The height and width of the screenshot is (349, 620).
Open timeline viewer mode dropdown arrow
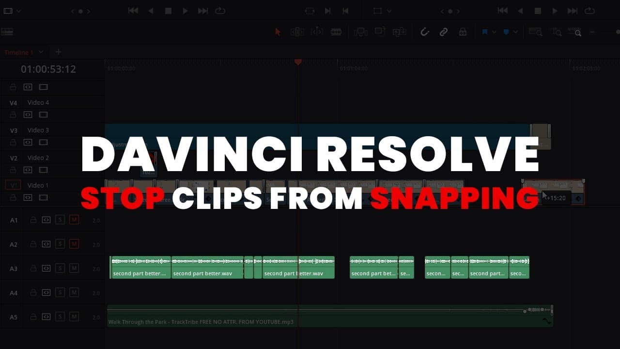tap(389, 11)
